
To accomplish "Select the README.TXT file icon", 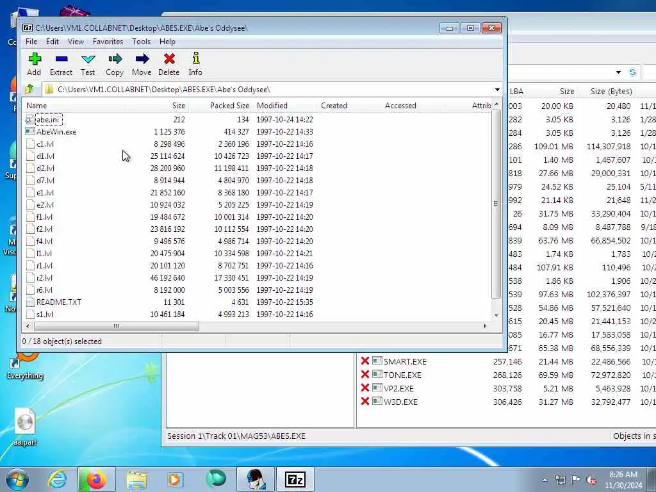I will 29,302.
